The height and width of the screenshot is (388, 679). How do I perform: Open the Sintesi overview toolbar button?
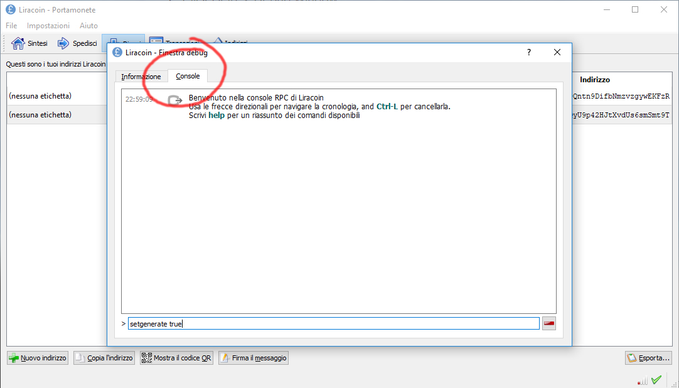coord(29,43)
